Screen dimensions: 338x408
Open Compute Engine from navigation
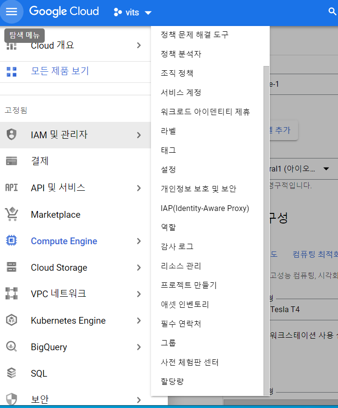(64, 241)
